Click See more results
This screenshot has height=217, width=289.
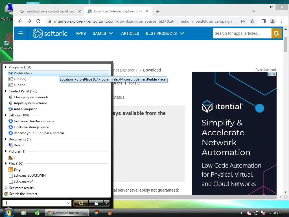click(19, 188)
